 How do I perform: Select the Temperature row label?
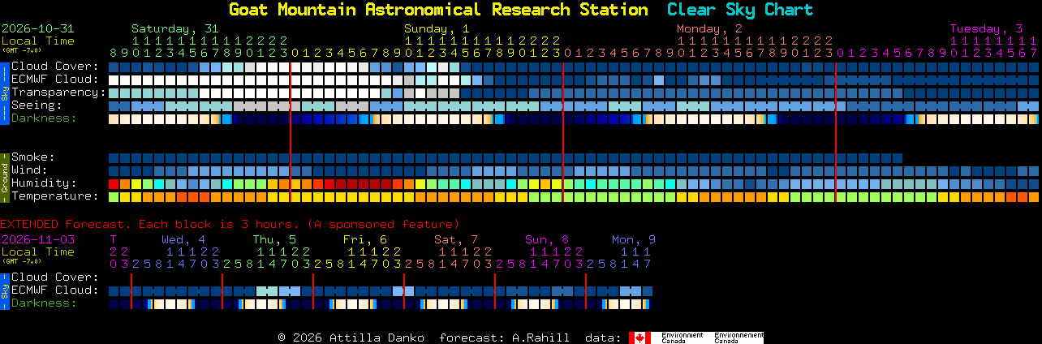pos(55,196)
